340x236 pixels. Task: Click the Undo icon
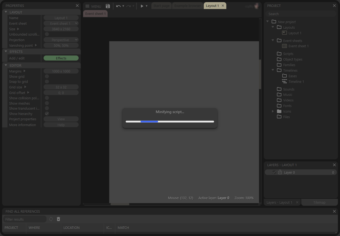point(118,6)
